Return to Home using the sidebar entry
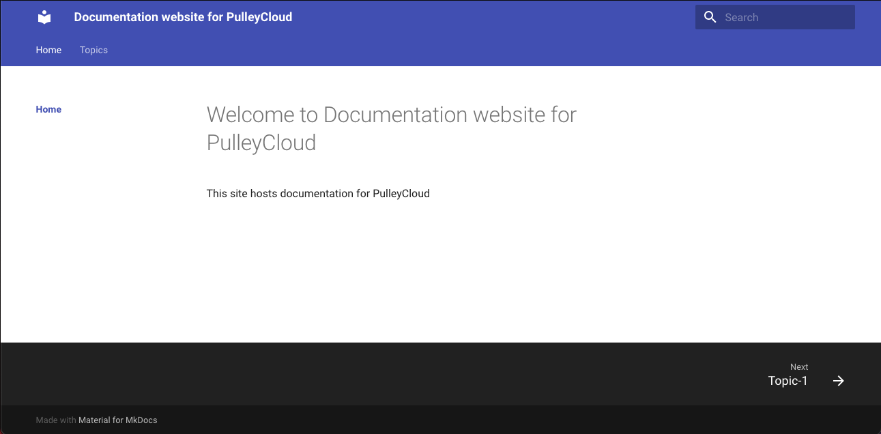The width and height of the screenshot is (881, 434). coord(48,109)
